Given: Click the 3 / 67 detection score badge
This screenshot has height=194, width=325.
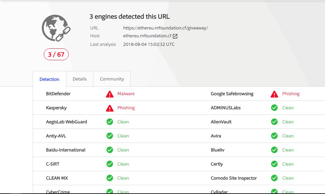Looking at the screenshot, I should coord(56,54).
